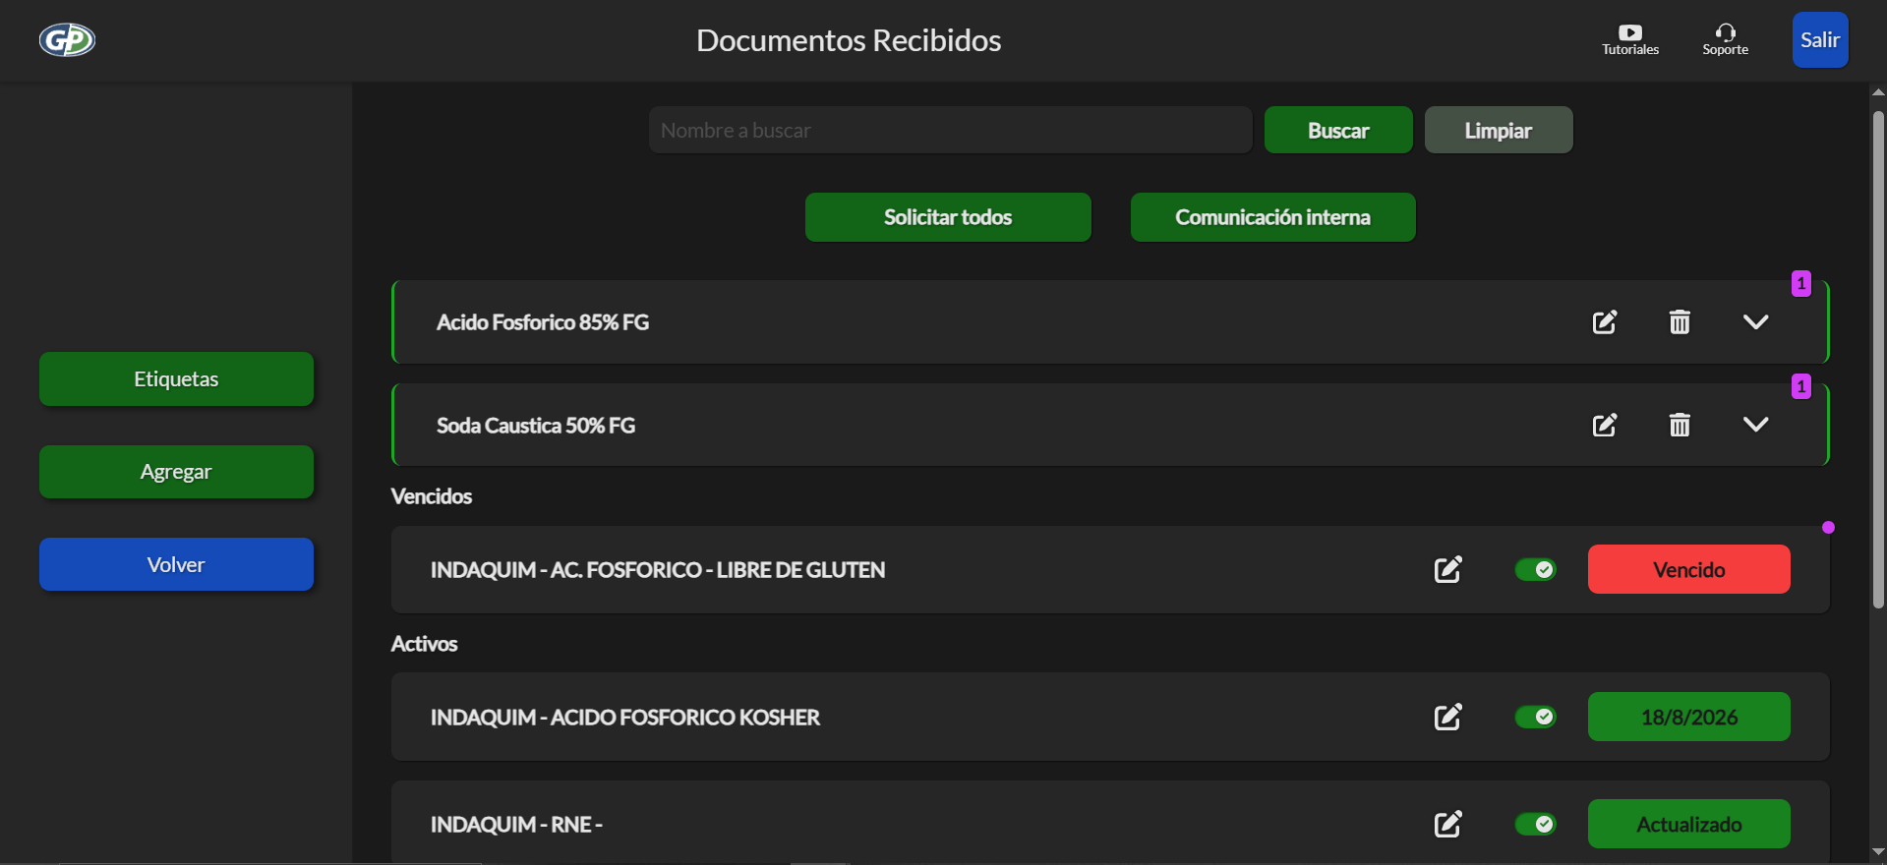Click the GP logo icon

pos(67,40)
